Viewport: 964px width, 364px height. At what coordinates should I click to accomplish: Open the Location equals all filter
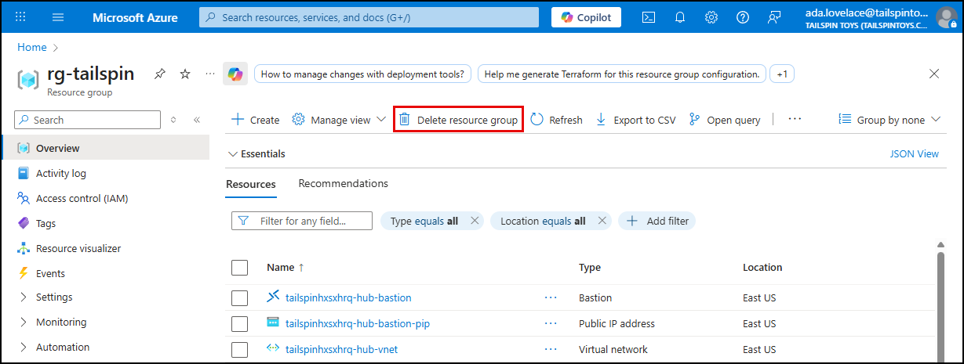tap(543, 221)
